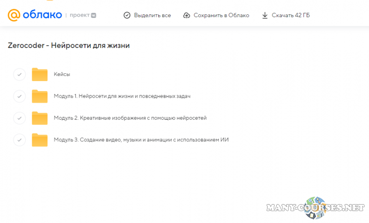Tick the checkbox next to Кейсы
Screen dimensions: 369x223
click(19, 74)
